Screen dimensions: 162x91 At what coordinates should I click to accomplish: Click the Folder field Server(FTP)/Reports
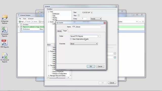[x=84, y=36]
